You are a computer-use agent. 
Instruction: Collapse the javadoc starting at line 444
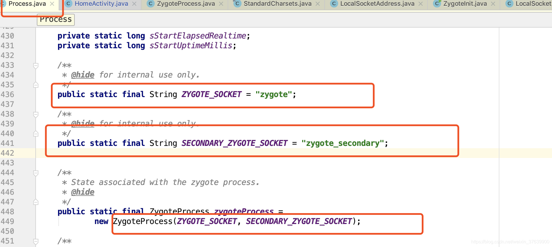36,173
